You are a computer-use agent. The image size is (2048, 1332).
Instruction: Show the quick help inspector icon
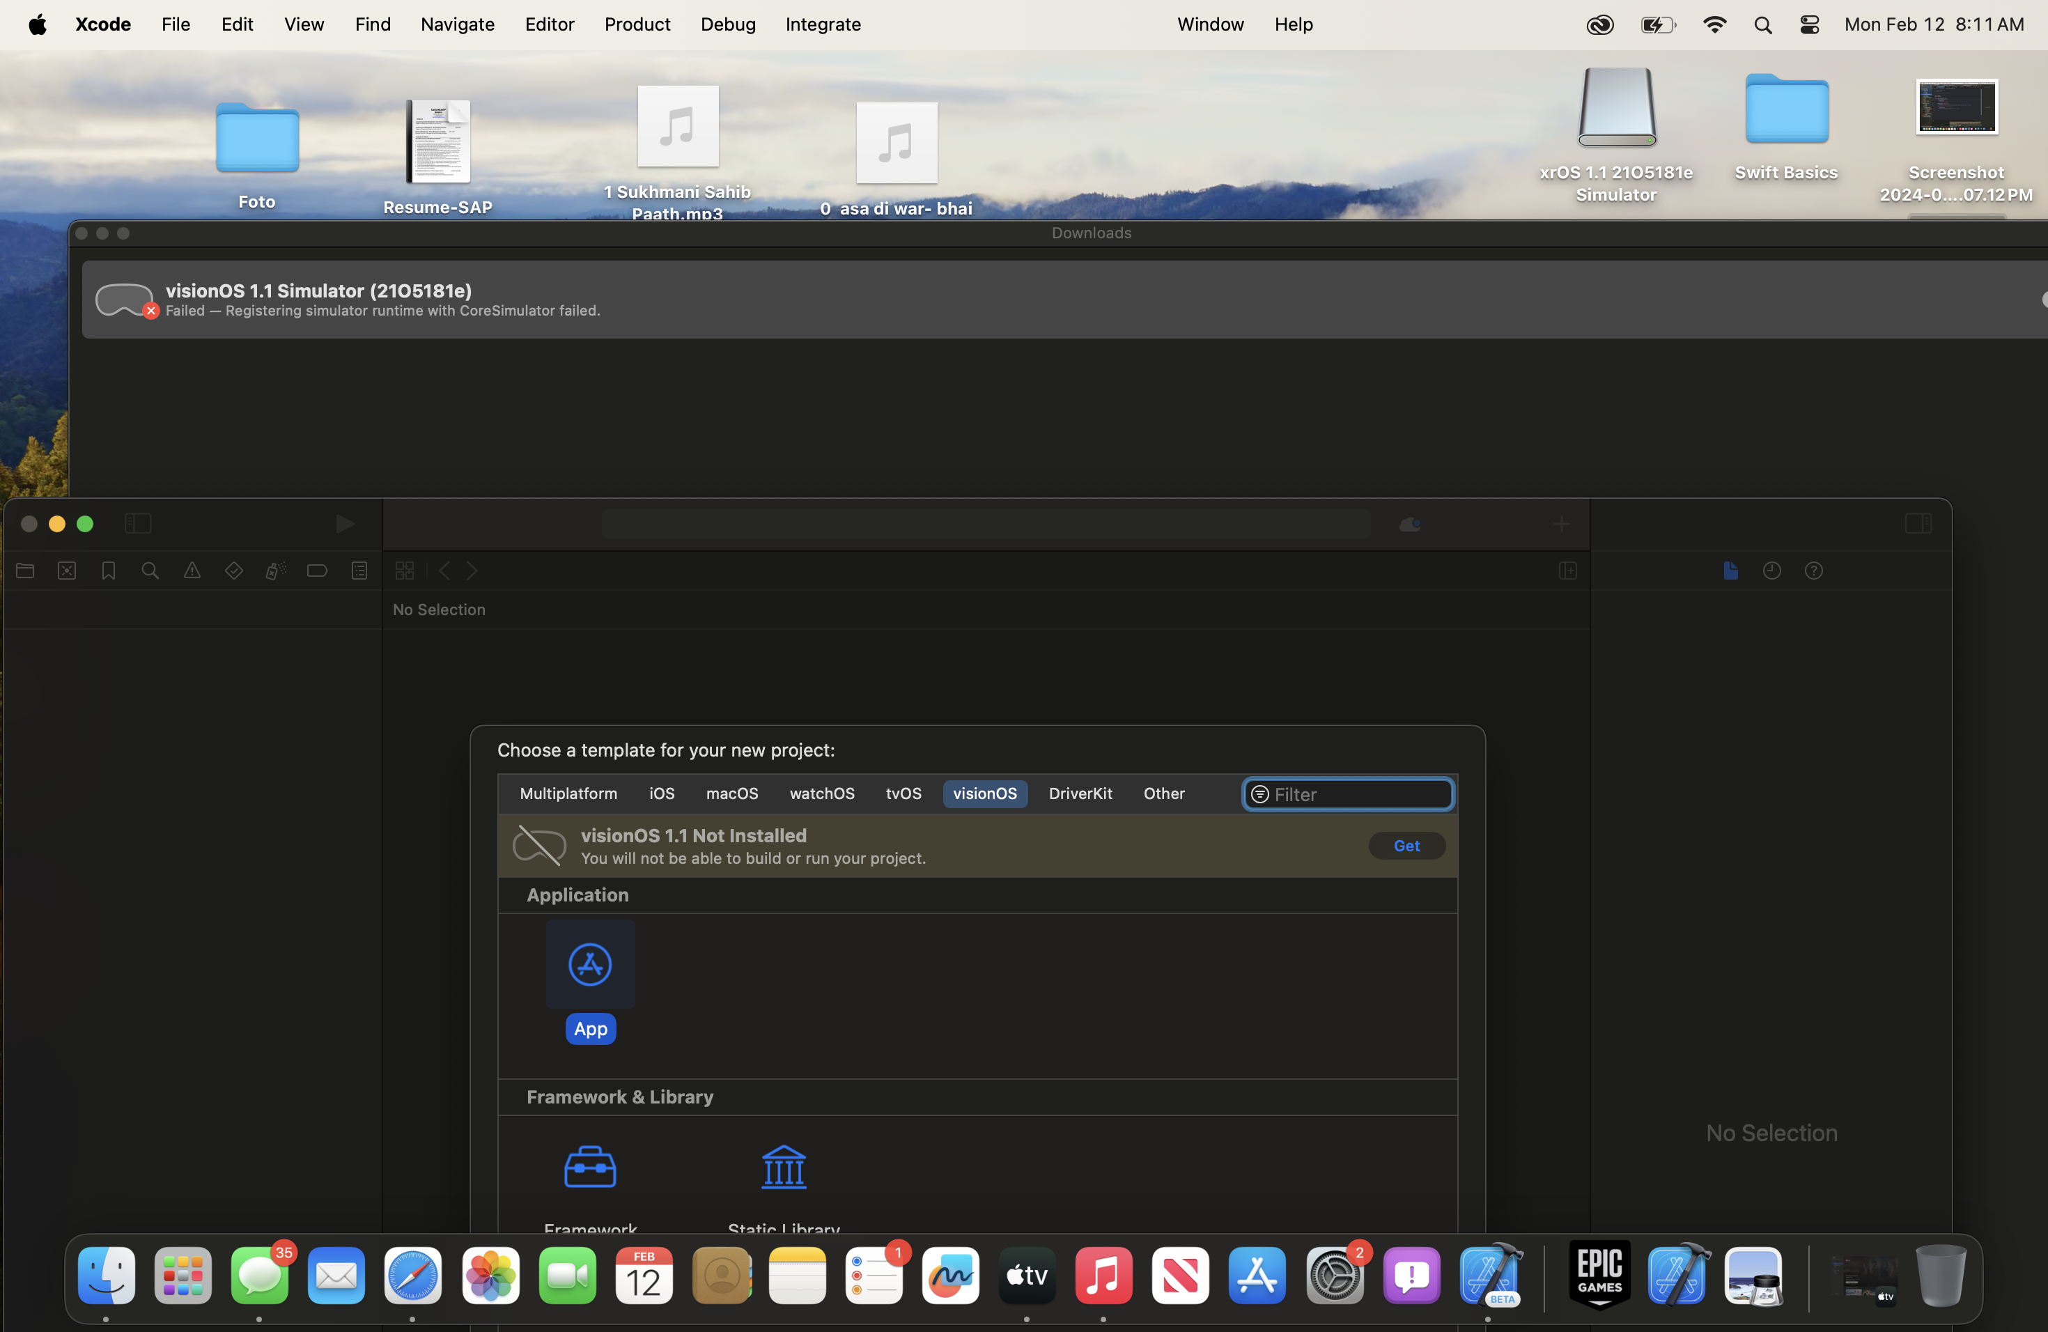1814,571
